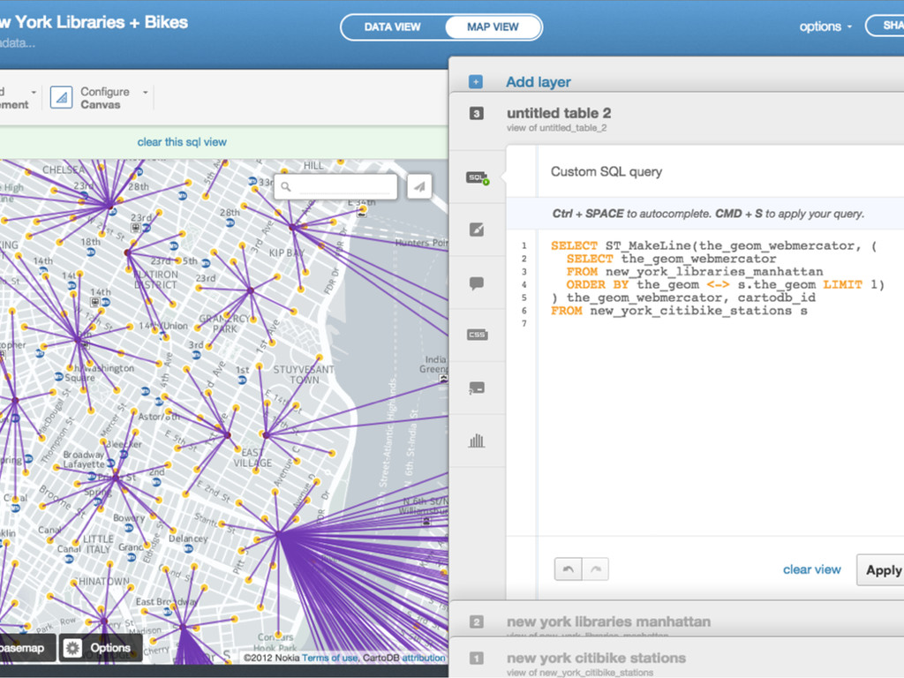Open the CSS editor sidebar icon
This screenshot has height=678, width=904.
tap(477, 335)
